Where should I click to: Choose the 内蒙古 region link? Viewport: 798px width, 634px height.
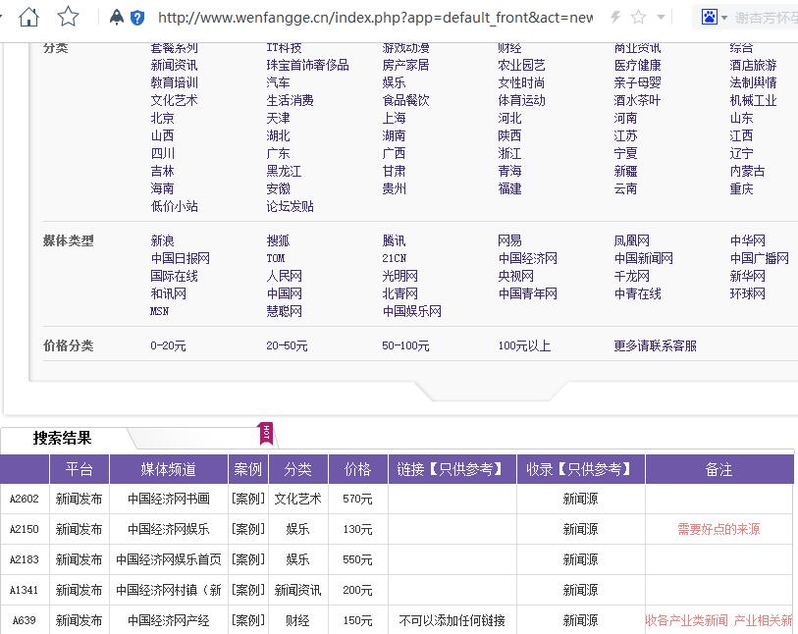(747, 171)
